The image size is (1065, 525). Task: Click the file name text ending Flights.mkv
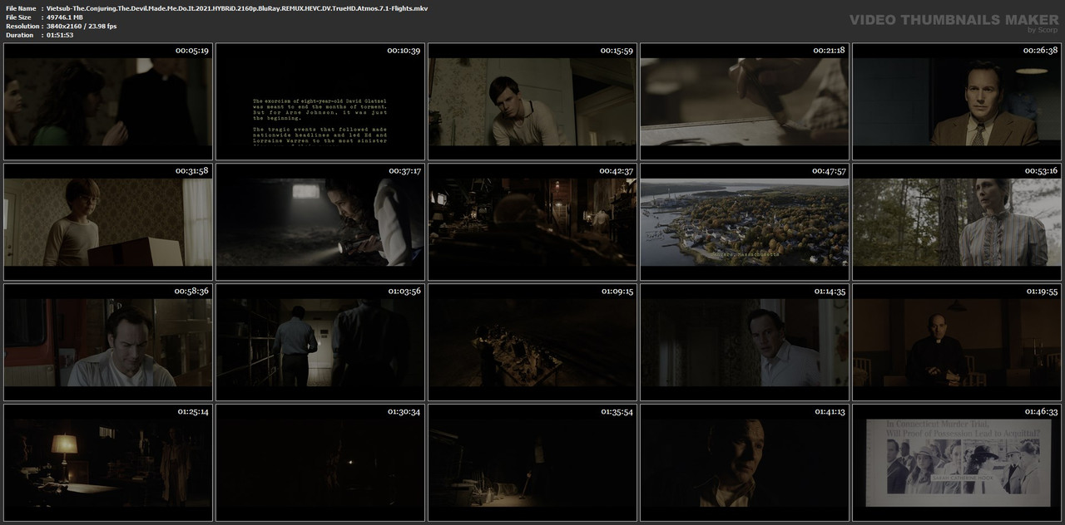tap(237, 7)
